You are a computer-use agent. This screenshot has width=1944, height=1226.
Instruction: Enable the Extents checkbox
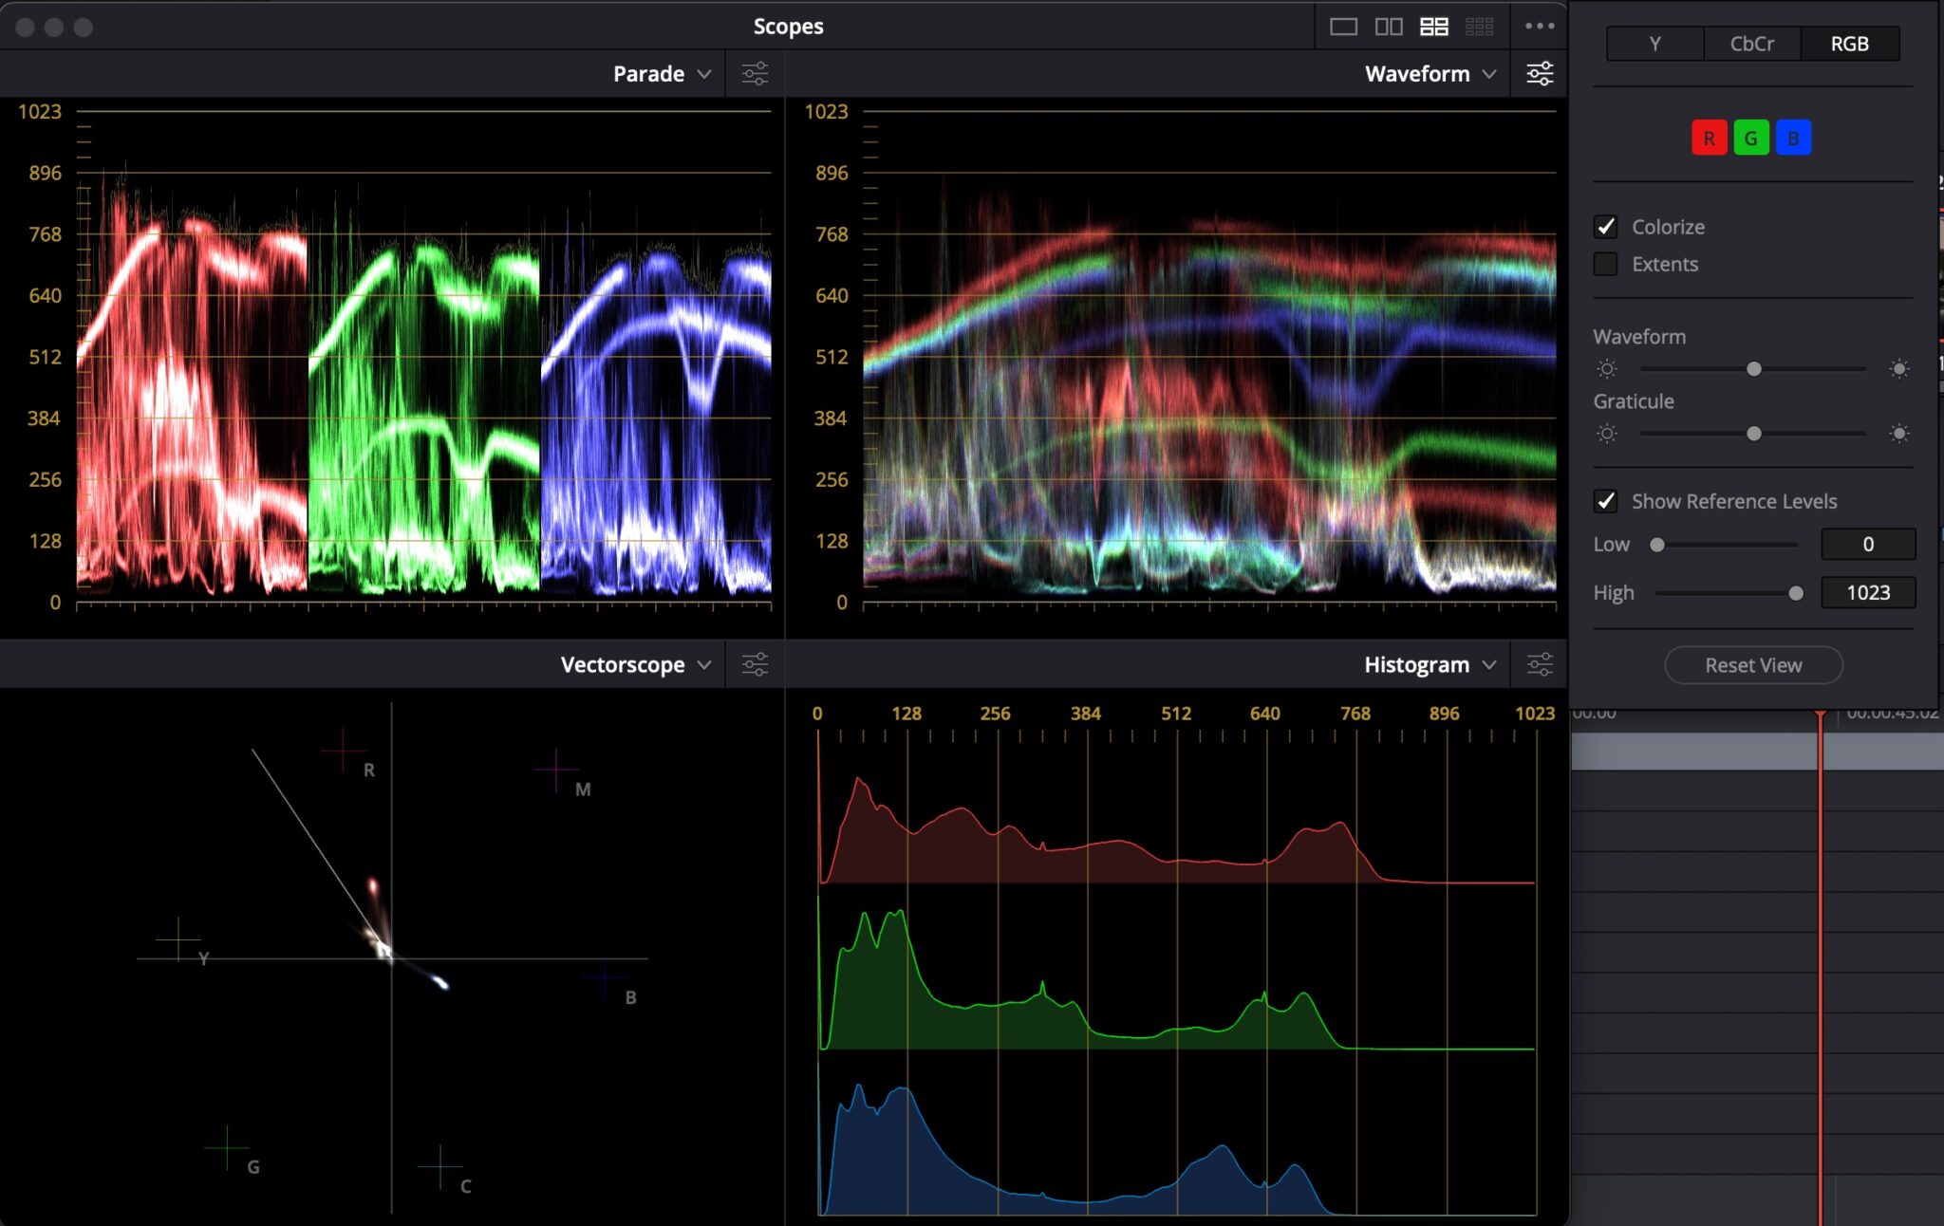point(1607,264)
